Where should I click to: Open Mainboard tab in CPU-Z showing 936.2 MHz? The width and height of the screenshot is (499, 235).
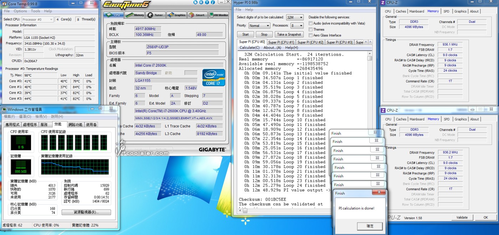pos(417,119)
